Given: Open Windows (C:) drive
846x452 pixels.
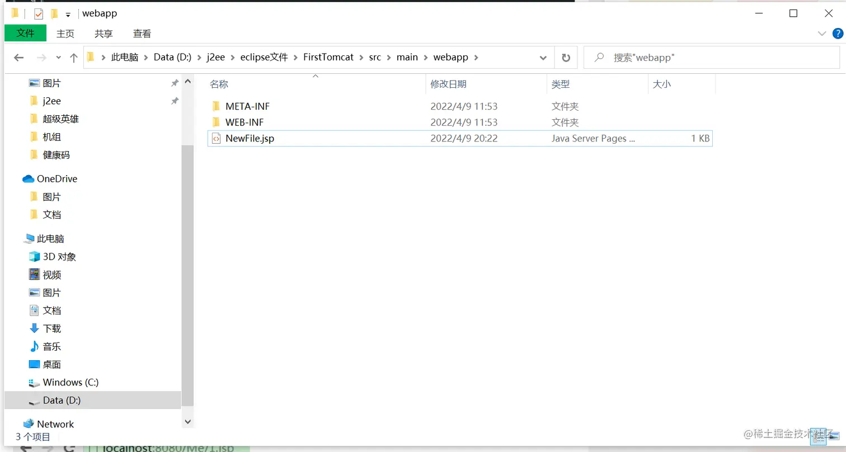Looking at the screenshot, I should tap(70, 383).
